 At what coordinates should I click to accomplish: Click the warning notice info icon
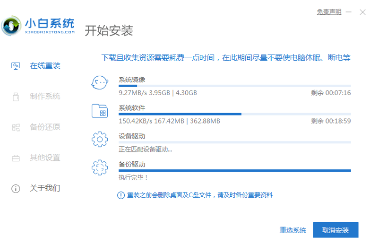coord(121,195)
